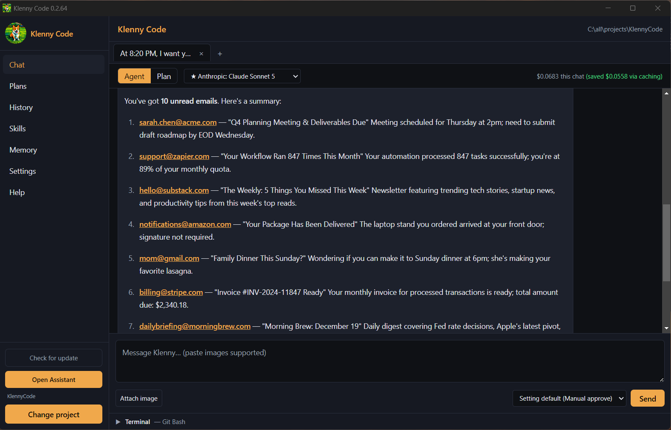Click the KlennyCode project name label

21,396
